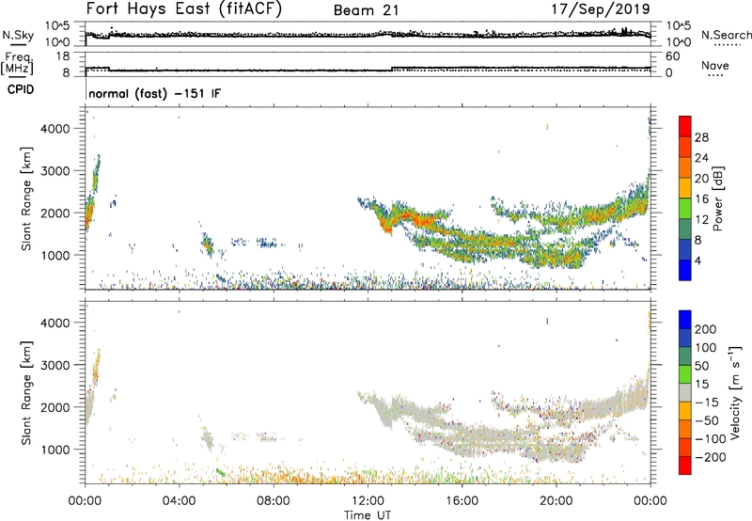The height and width of the screenshot is (521, 752).
Task: Click the 17/Sep/2019 date label
Action: [x=601, y=8]
